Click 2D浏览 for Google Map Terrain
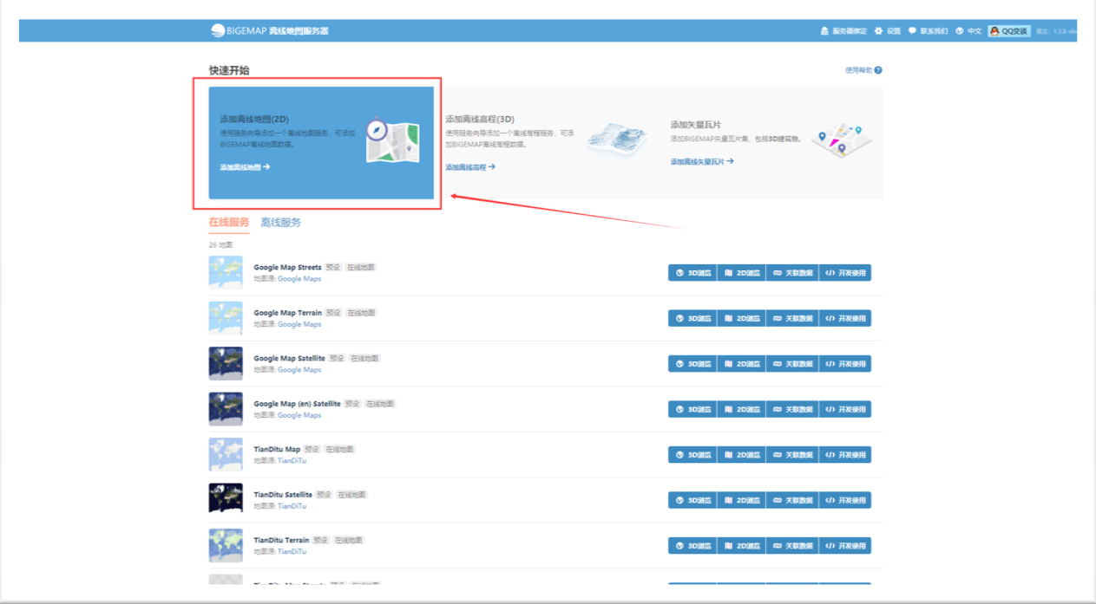The image size is (1096, 604). [x=741, y=318]
